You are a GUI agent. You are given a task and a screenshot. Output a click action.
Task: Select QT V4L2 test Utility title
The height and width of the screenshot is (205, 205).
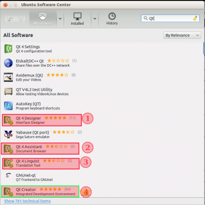click(34, 89)
